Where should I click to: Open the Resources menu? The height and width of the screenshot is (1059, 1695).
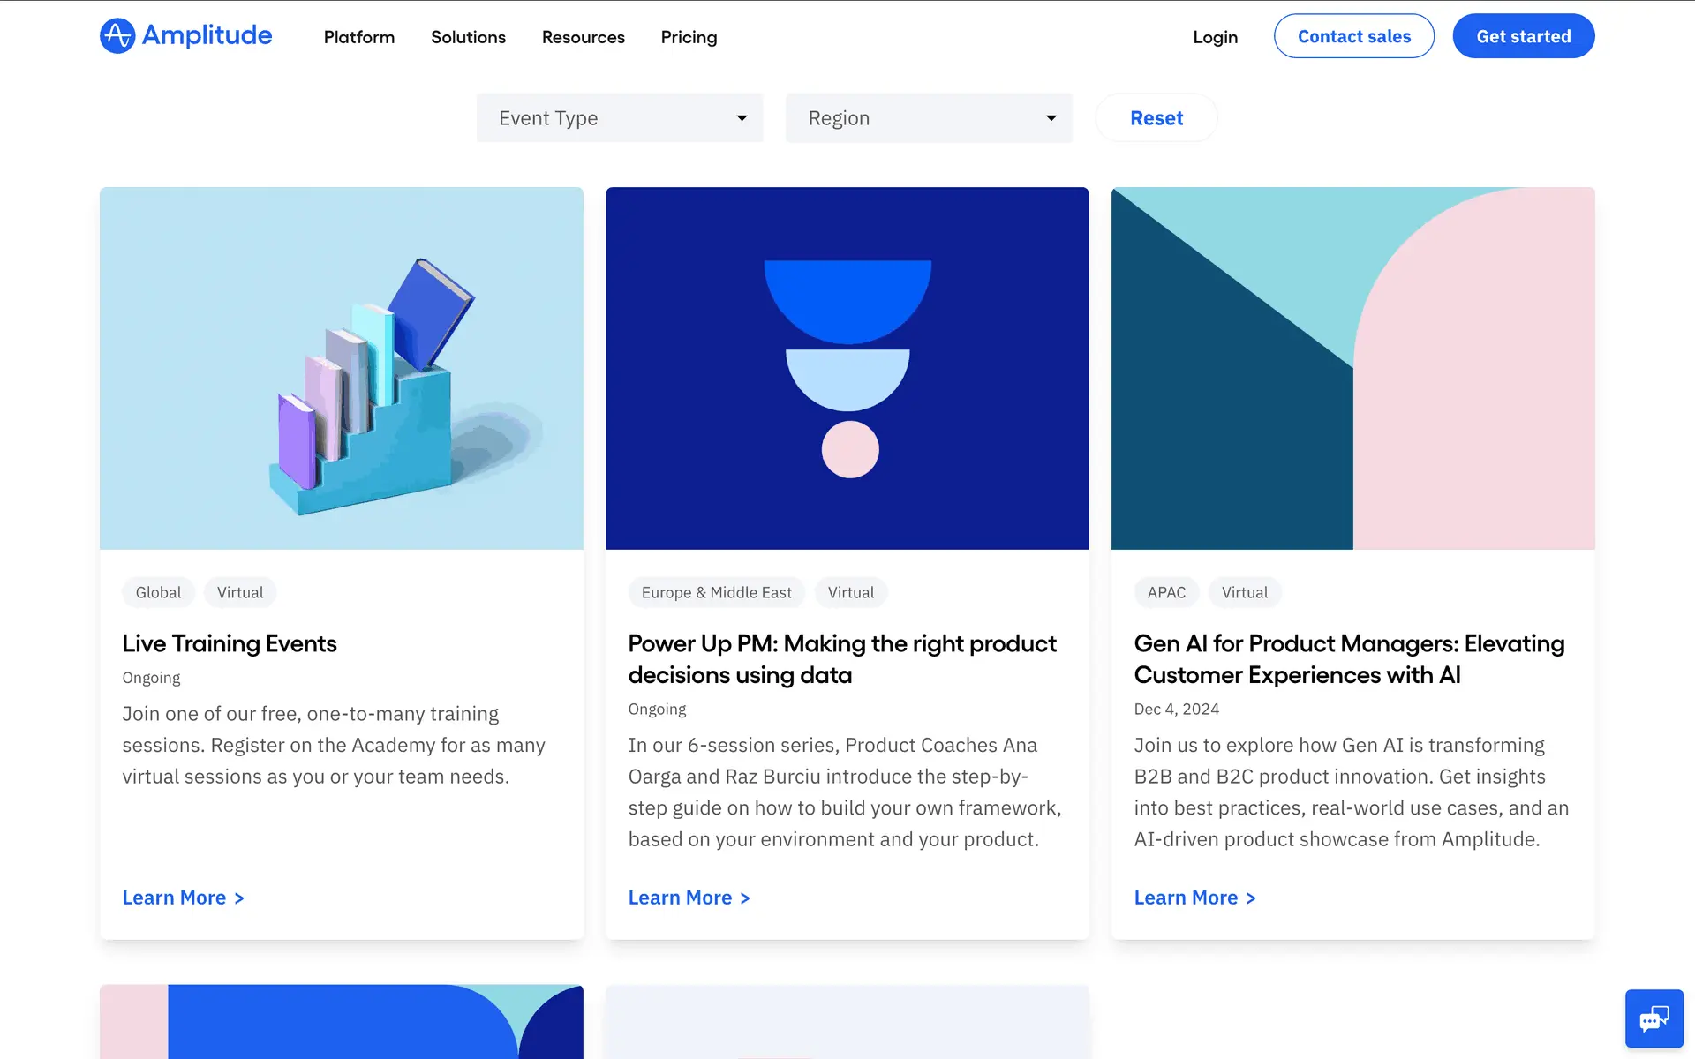[583, 37]
